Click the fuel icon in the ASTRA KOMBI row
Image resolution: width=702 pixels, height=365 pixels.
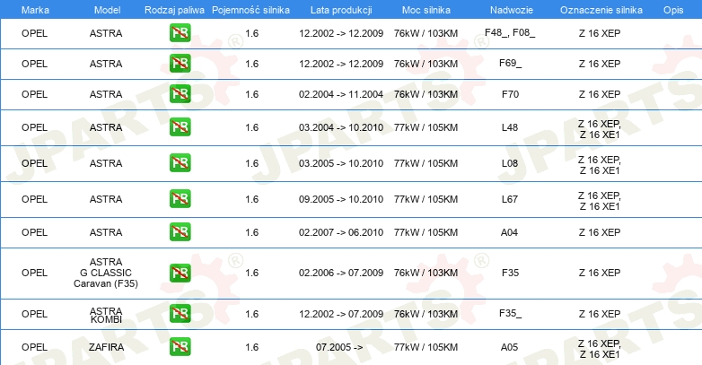click(180, 314)
